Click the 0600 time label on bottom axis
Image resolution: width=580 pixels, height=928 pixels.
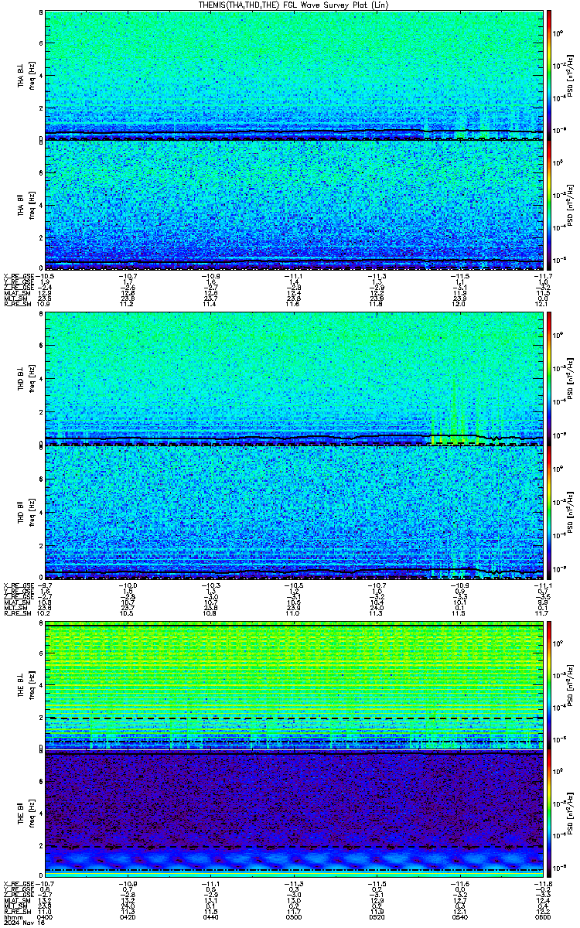tap(541, 916)
